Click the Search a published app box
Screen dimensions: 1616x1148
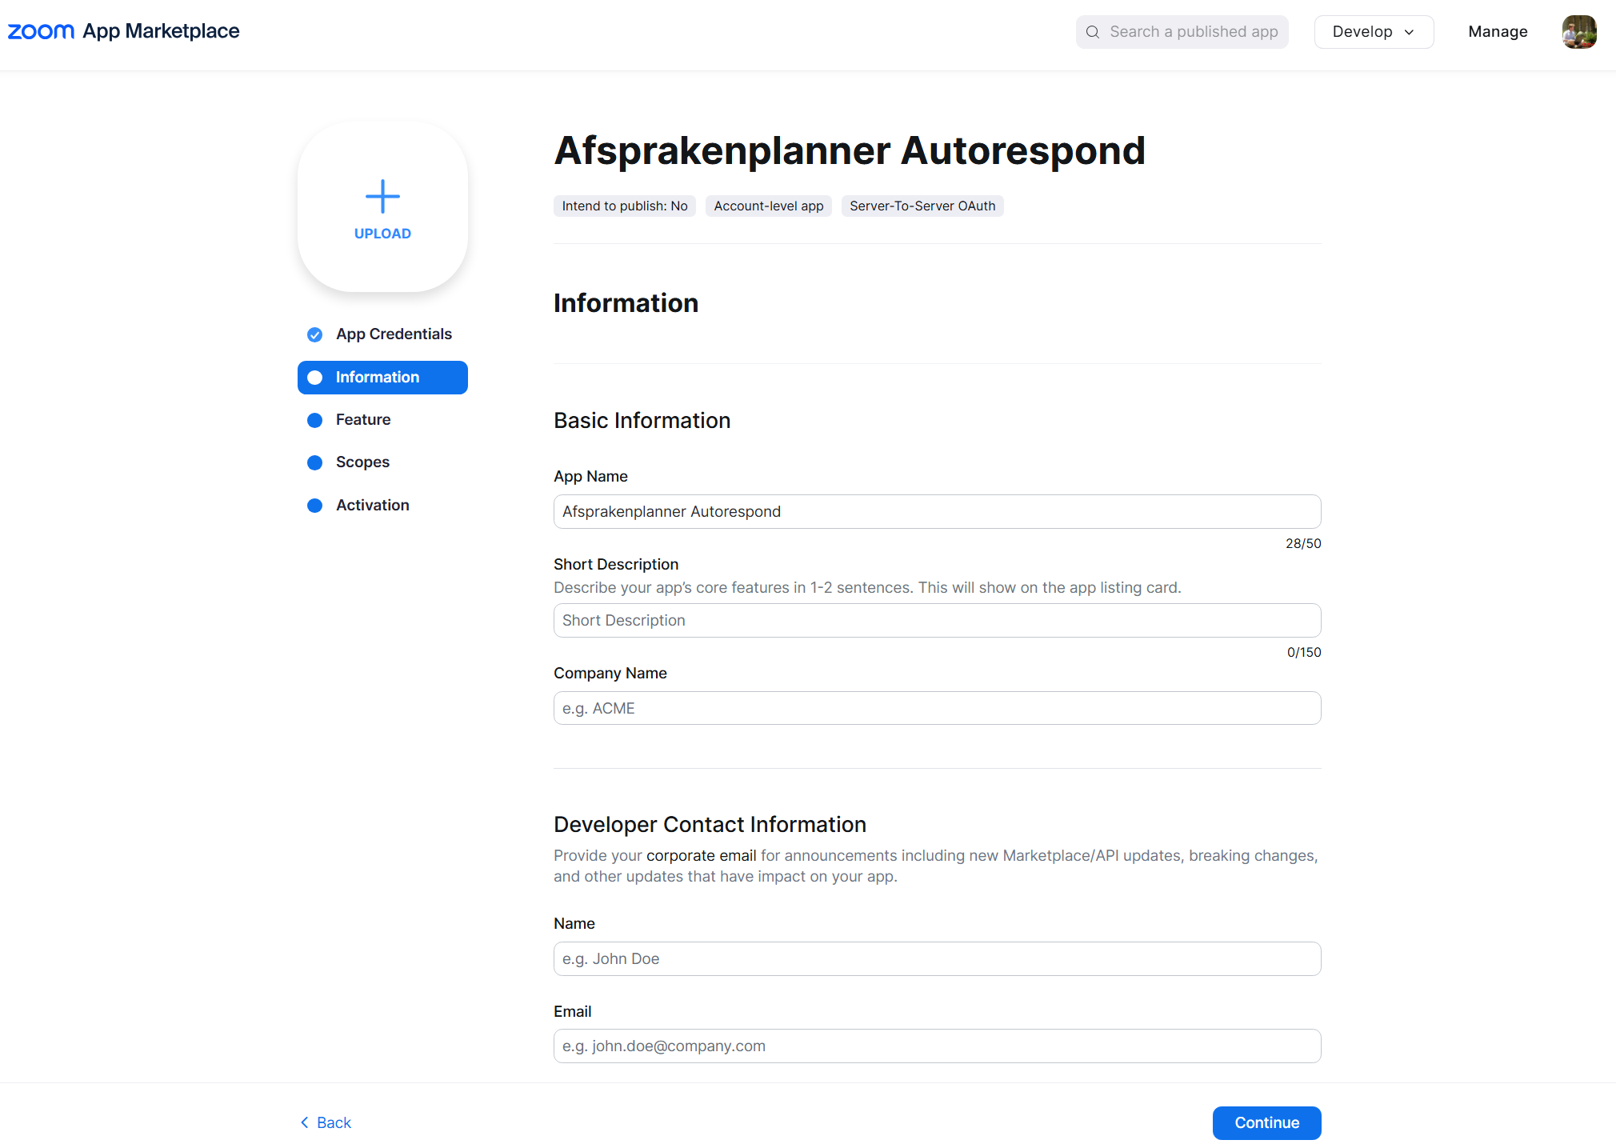(x=1182, y=32)
